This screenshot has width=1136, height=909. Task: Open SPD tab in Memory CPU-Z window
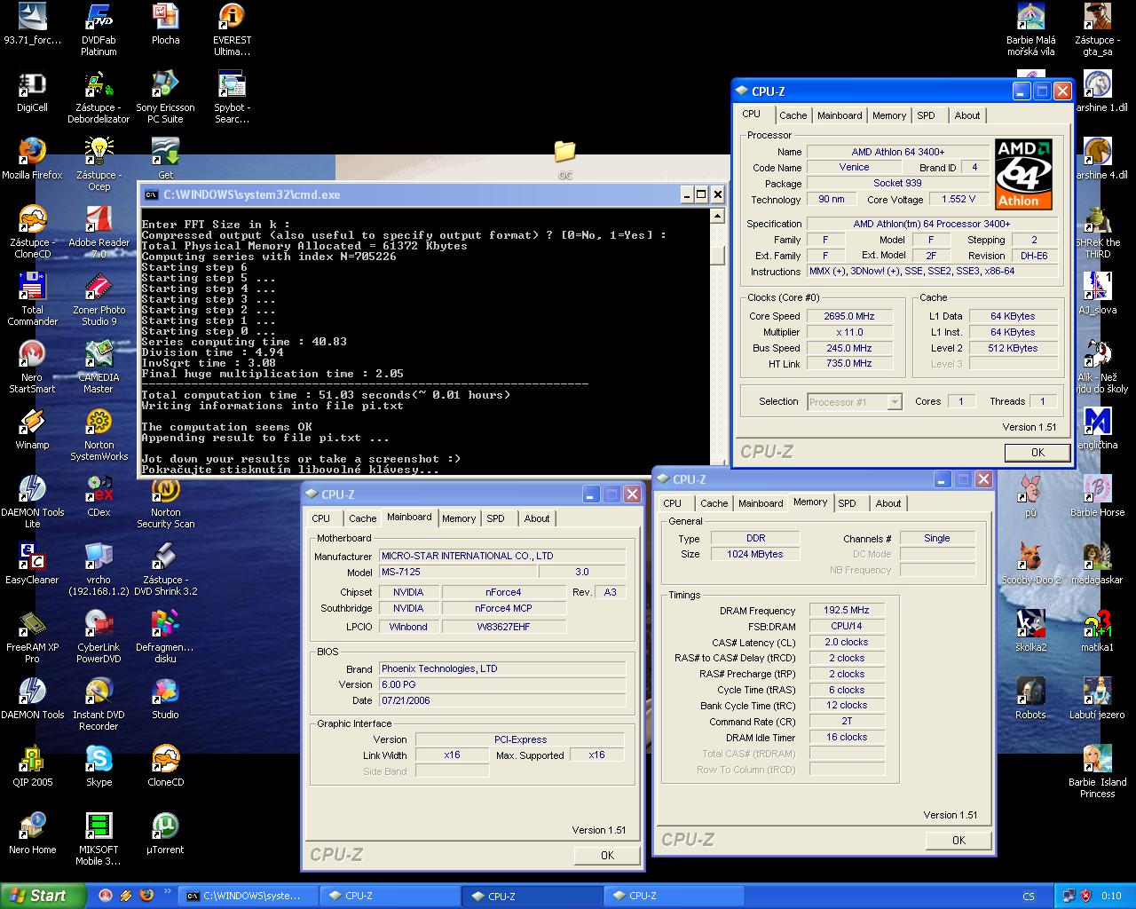[848, 503]
